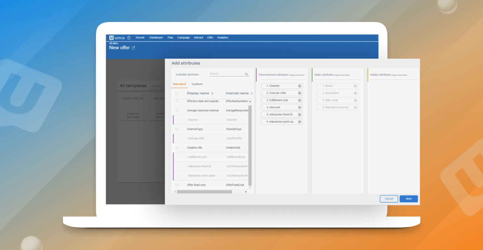
Task: Open the Plan menu
Action: (x=170, y=38)
